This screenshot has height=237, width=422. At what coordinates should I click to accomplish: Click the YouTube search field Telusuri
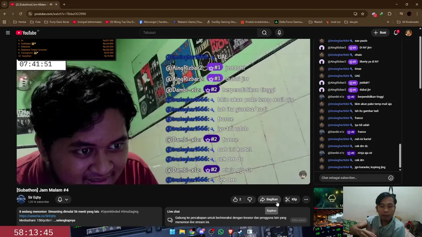(198, 33)
